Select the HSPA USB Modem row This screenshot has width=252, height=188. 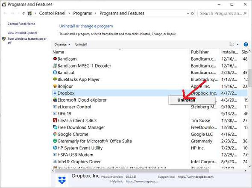pos(149,155)
